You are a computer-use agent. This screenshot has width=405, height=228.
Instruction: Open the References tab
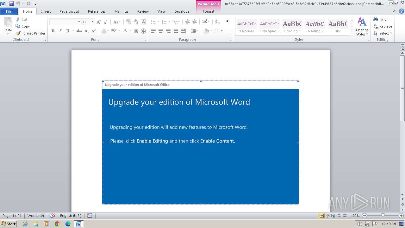[x=97, y=11]
